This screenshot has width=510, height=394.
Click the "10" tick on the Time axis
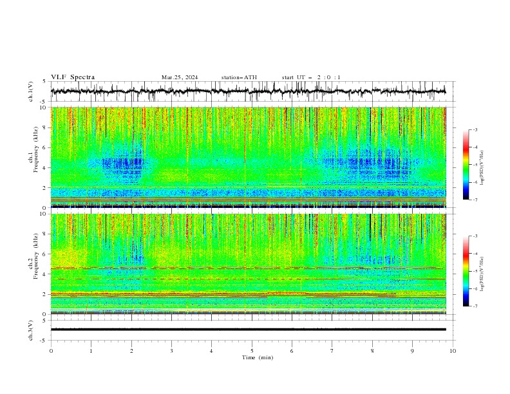[x=453, y=351]
